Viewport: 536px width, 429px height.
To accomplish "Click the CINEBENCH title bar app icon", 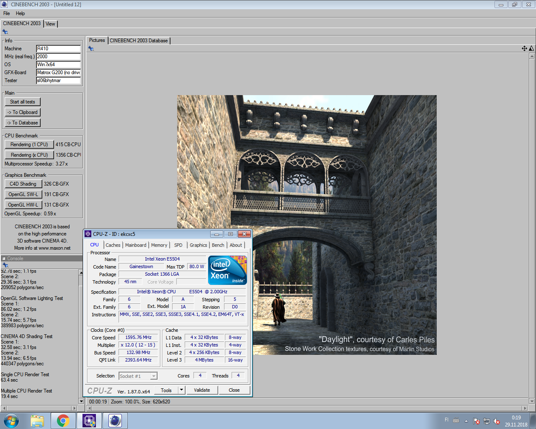I will point(5,4).
